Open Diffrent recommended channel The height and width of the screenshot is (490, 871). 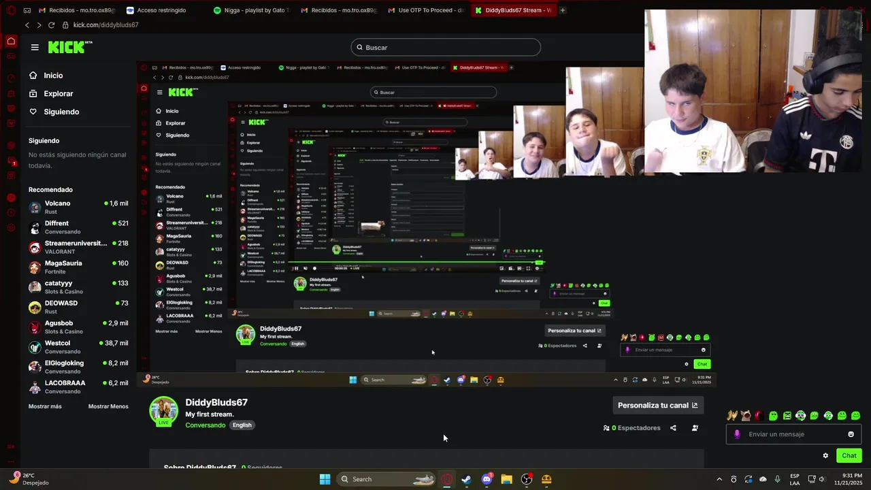[78, 227]
